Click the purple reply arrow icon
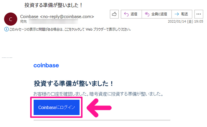Viewport: 207px width, 127px height. [126, 14]
